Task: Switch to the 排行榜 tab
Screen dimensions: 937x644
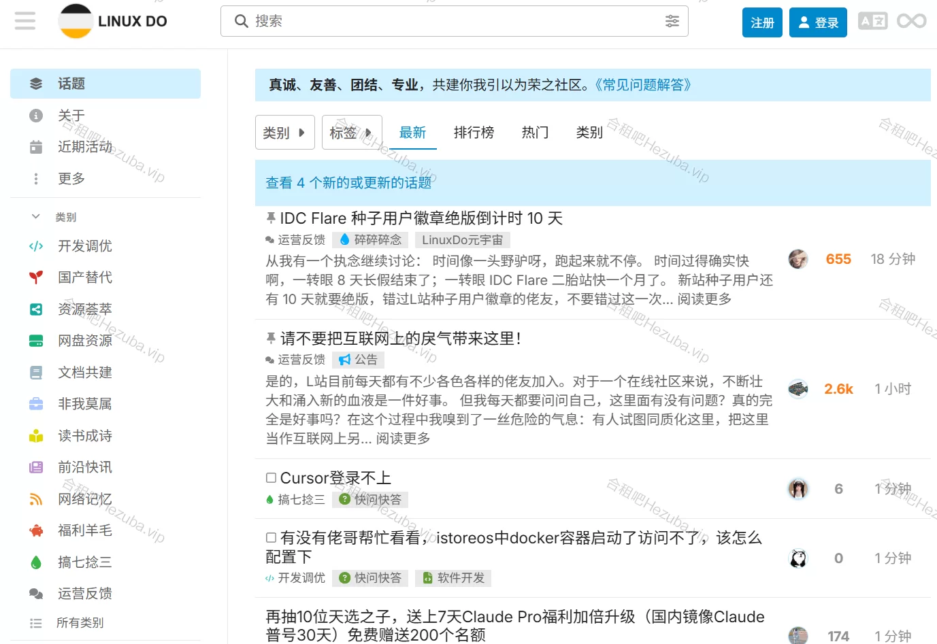Action: point(474,133)
